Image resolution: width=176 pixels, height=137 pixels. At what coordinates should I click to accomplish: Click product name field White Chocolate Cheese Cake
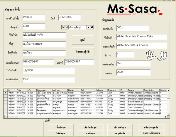142,37
